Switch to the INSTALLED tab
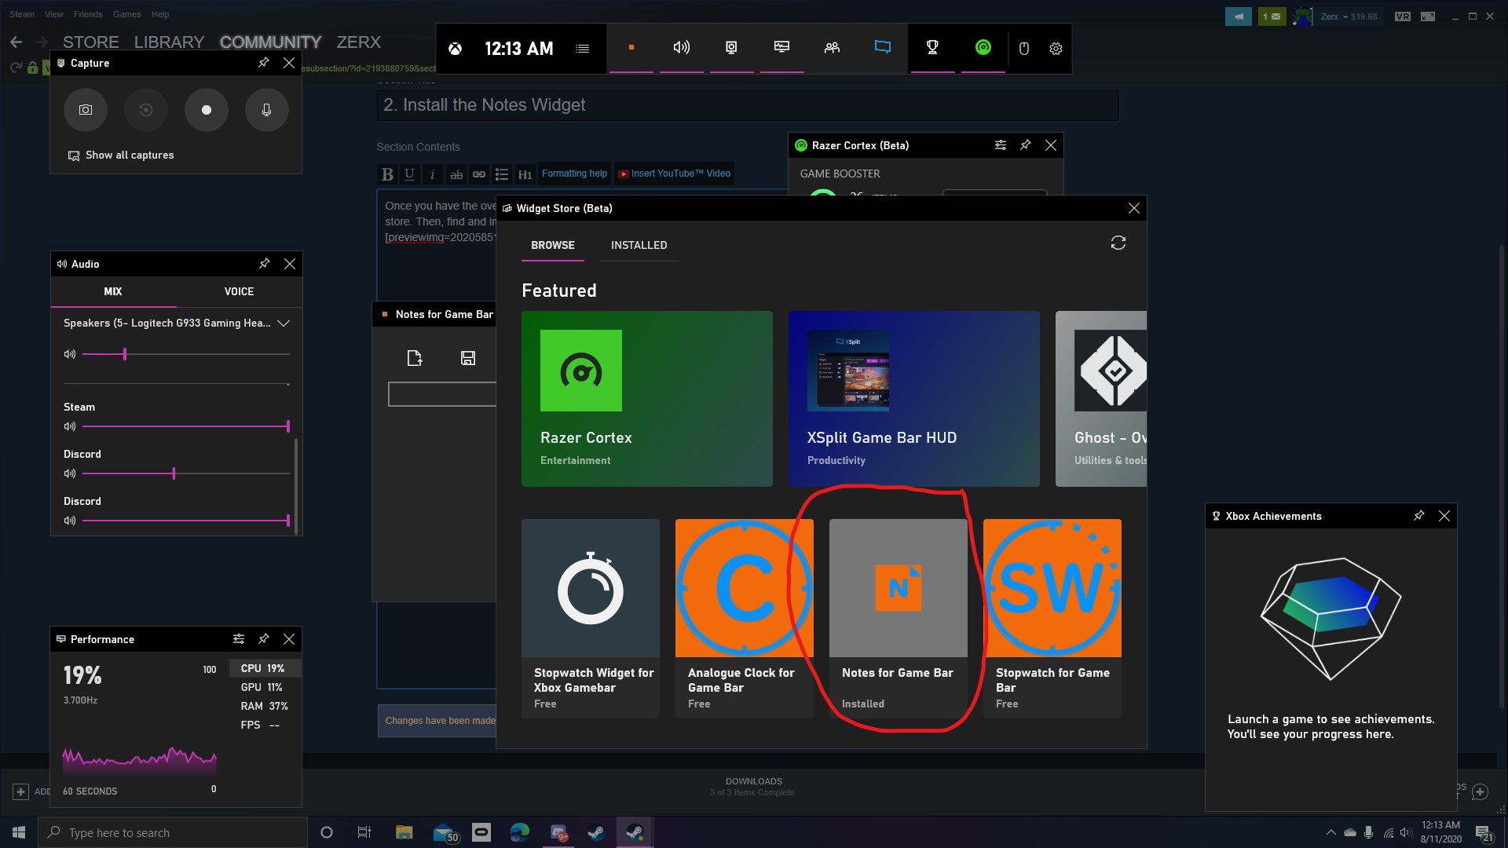Image resolution: width=1508 pixels, height=848 pixels. [639, 245]
